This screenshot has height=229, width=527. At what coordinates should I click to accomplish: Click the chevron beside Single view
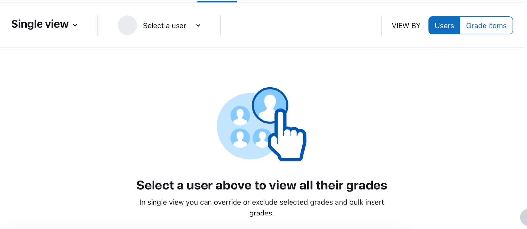[75, 25]
